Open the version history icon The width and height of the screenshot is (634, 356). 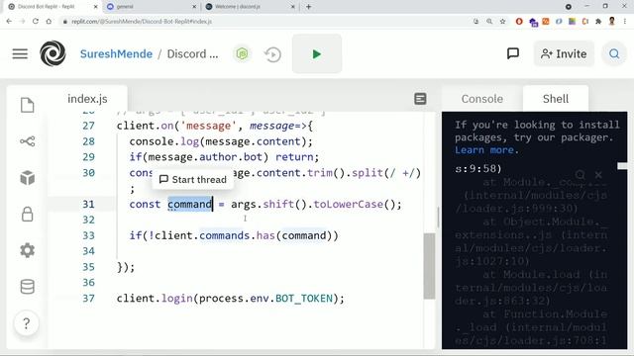(x=273, y=54)
